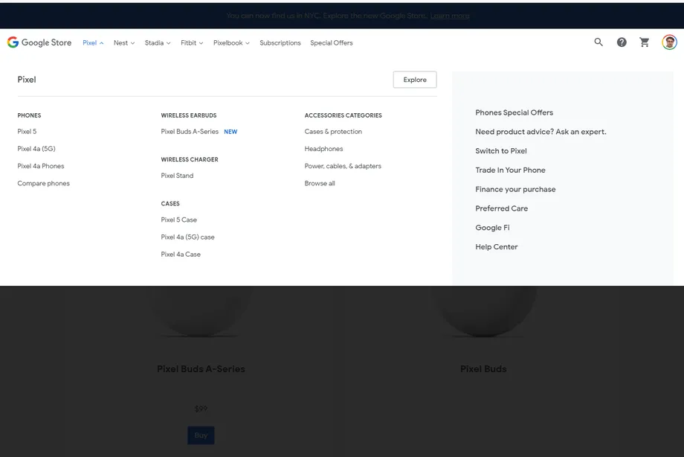Open the account profile avatar
The image size is (684, 457).
point(669,42)
